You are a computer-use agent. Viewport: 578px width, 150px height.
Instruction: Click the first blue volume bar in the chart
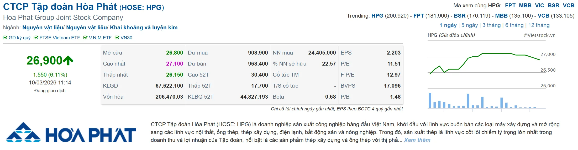coord(430,100)
